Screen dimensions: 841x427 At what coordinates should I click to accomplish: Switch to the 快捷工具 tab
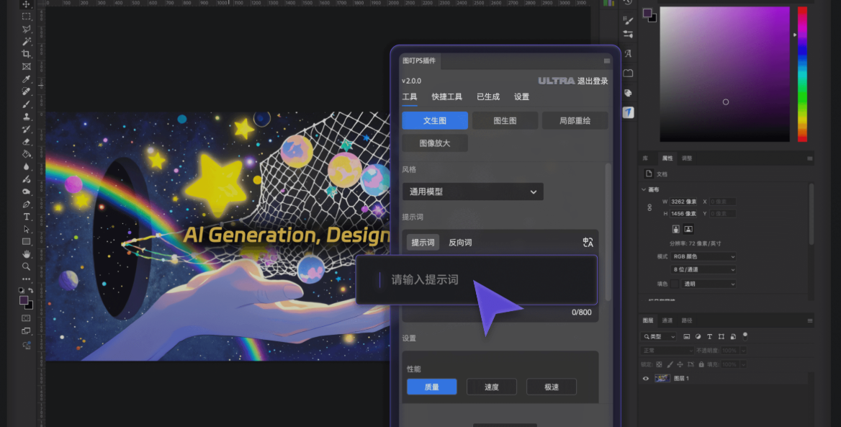pos(446,96)
